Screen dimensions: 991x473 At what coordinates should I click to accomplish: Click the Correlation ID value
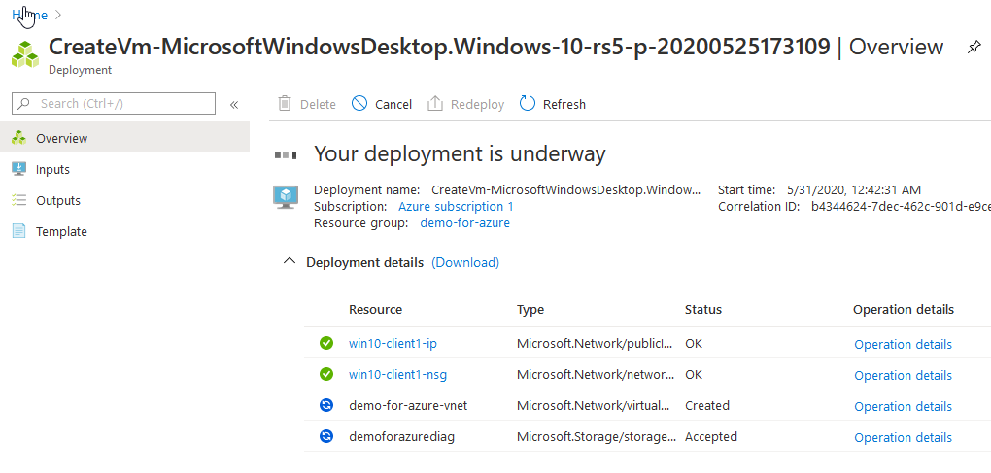tap(901, 207)
